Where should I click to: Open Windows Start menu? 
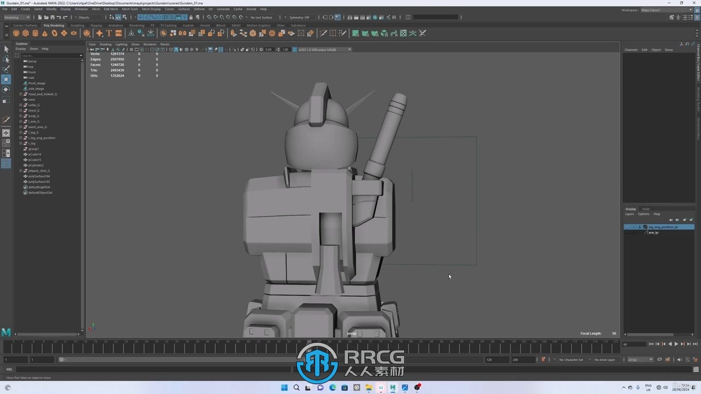[284, 387]
